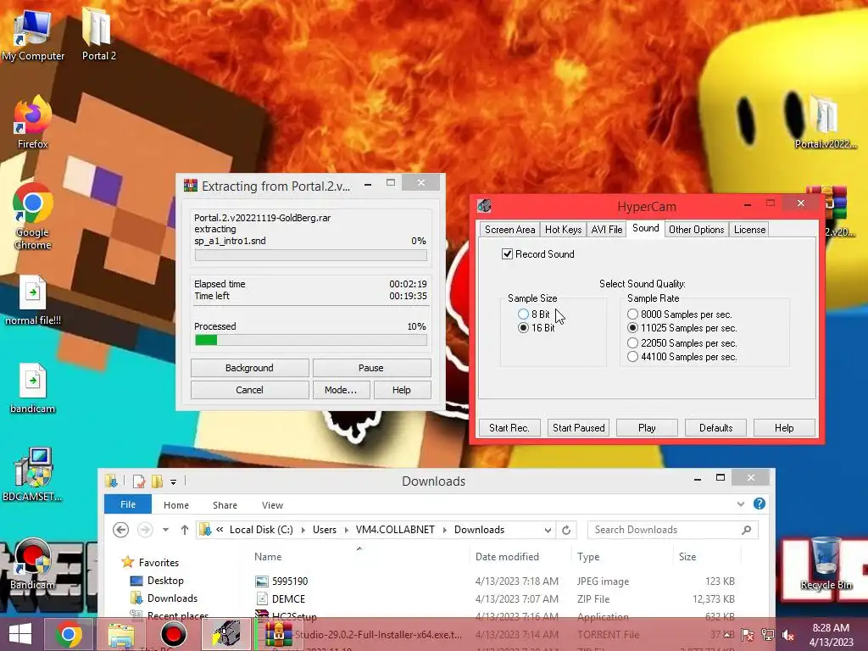Switch to Bandicam recorder on taskbar
The height and width of the screenshot is (651, 868).
(173, 634)
